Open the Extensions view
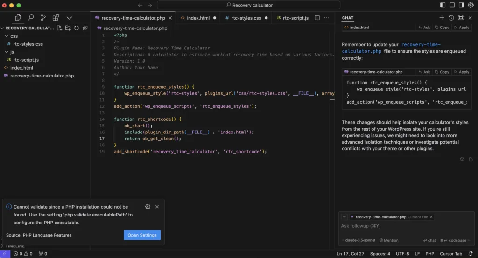Viewport: 478px width, 258px height. click(x=56, y=18)
